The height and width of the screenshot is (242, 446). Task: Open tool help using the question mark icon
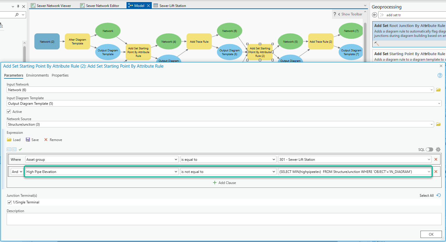click(x=440, y=75)
